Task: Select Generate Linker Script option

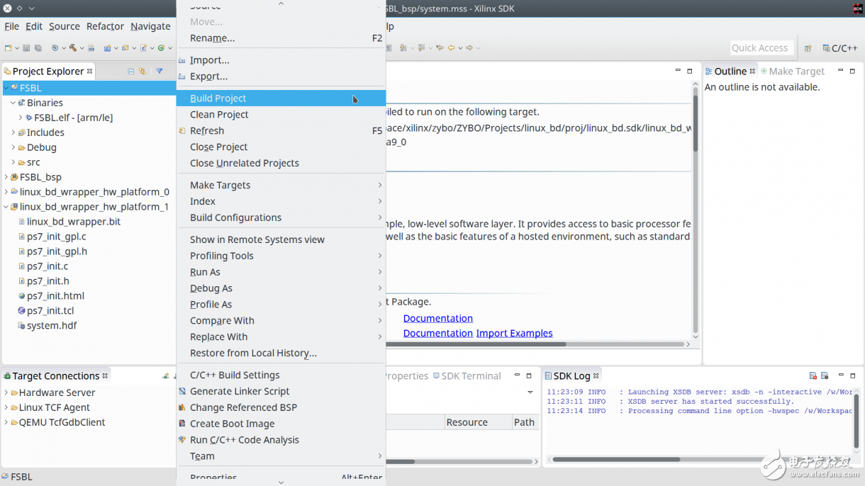Action: 240,391
